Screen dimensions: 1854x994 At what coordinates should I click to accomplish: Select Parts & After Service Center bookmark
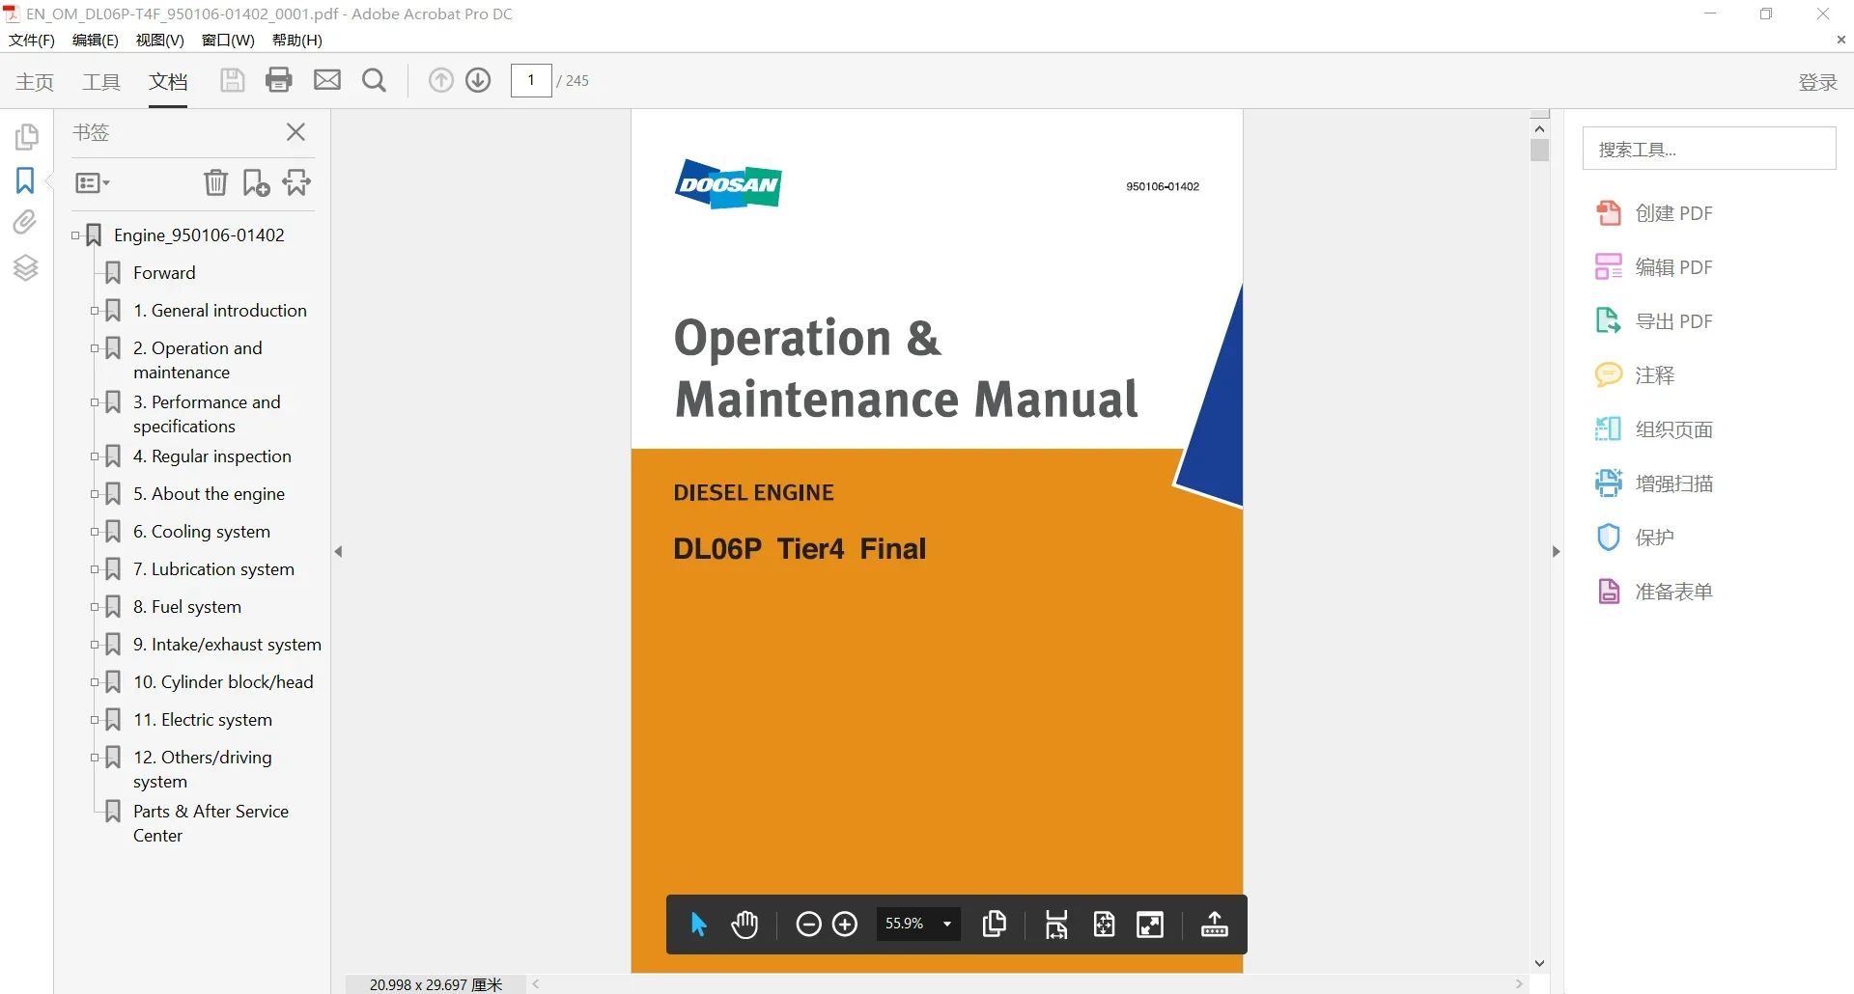click(x=211, y=823)
